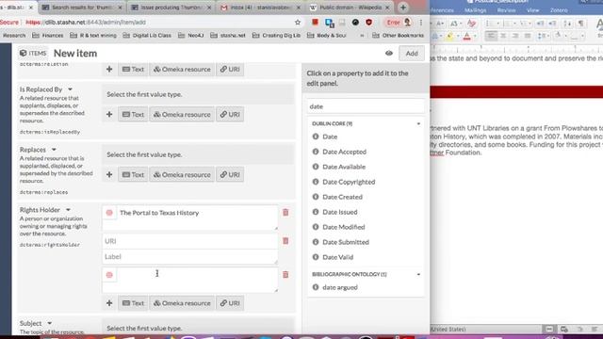Open Word's line spacing options
This screenshot has height=339, width=603.
click(543, 36)
